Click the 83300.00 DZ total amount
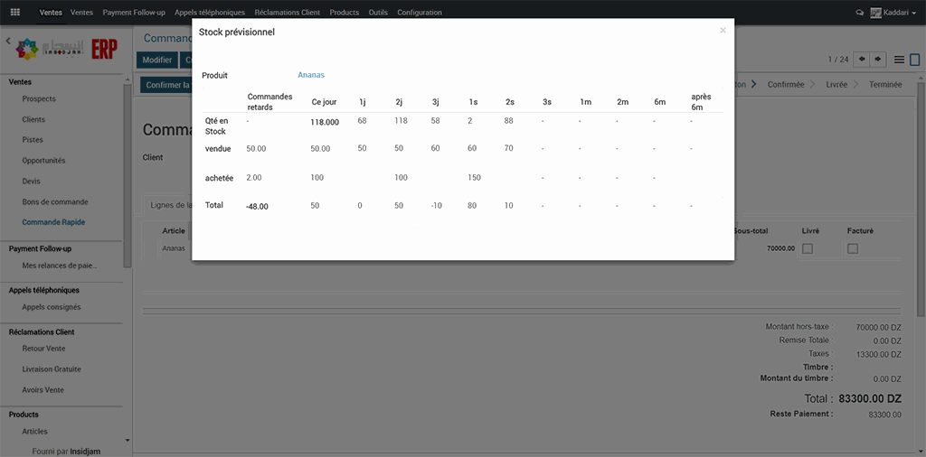The height and width of the screenshot is (457, 926). 869,398
